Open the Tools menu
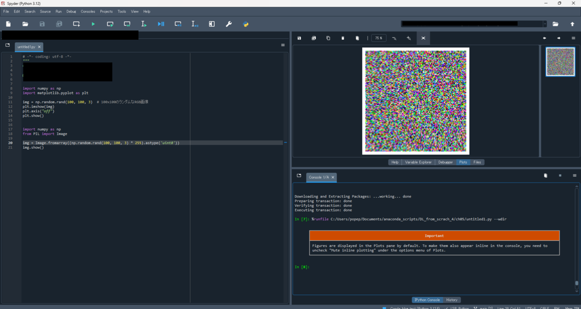 [122, 11]
